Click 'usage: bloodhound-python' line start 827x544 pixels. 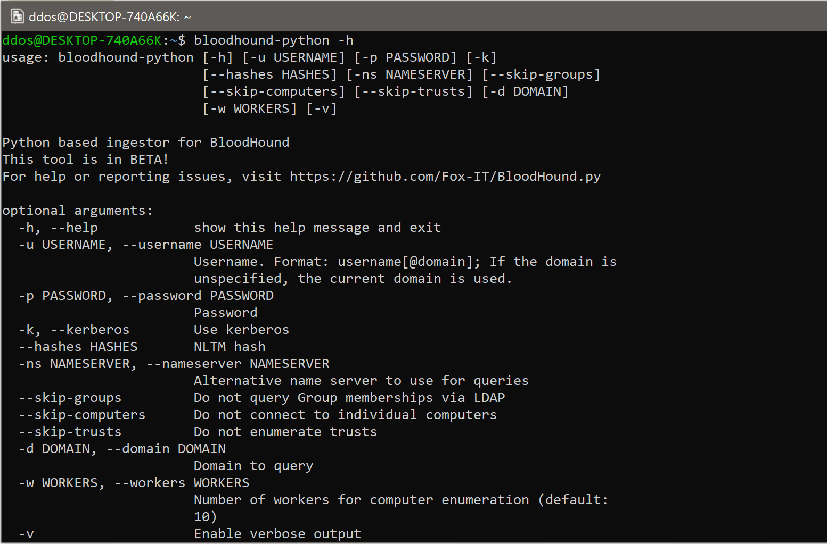pos(98,57)
